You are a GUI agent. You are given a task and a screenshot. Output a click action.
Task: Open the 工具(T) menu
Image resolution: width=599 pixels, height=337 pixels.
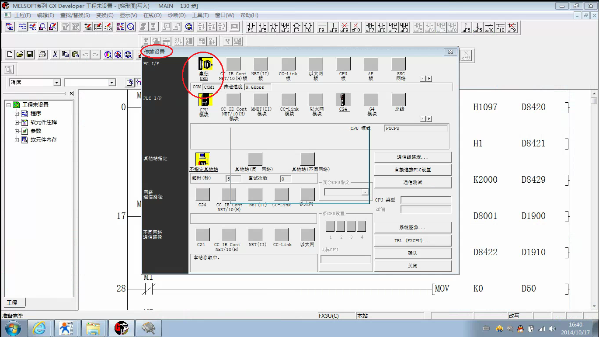click(x=200, y=15)
